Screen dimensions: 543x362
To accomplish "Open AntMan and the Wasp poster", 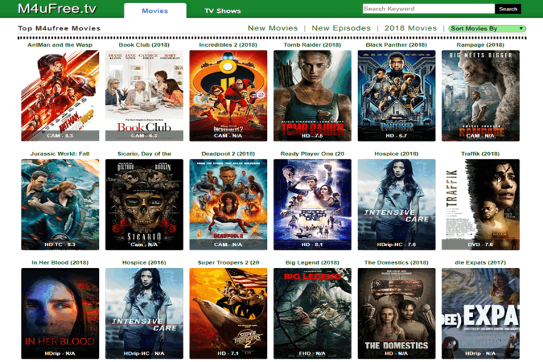I will (60, 95).
